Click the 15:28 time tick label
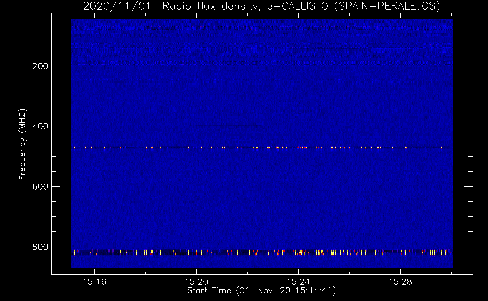488x301 pixels. 400,282
